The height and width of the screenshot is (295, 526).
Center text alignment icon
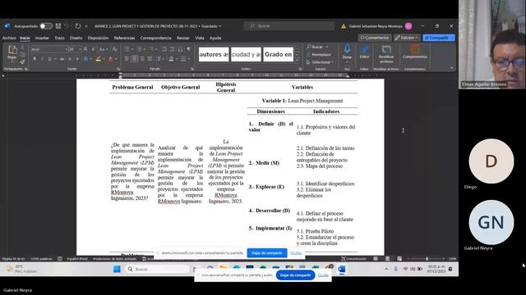coord(134,59)
